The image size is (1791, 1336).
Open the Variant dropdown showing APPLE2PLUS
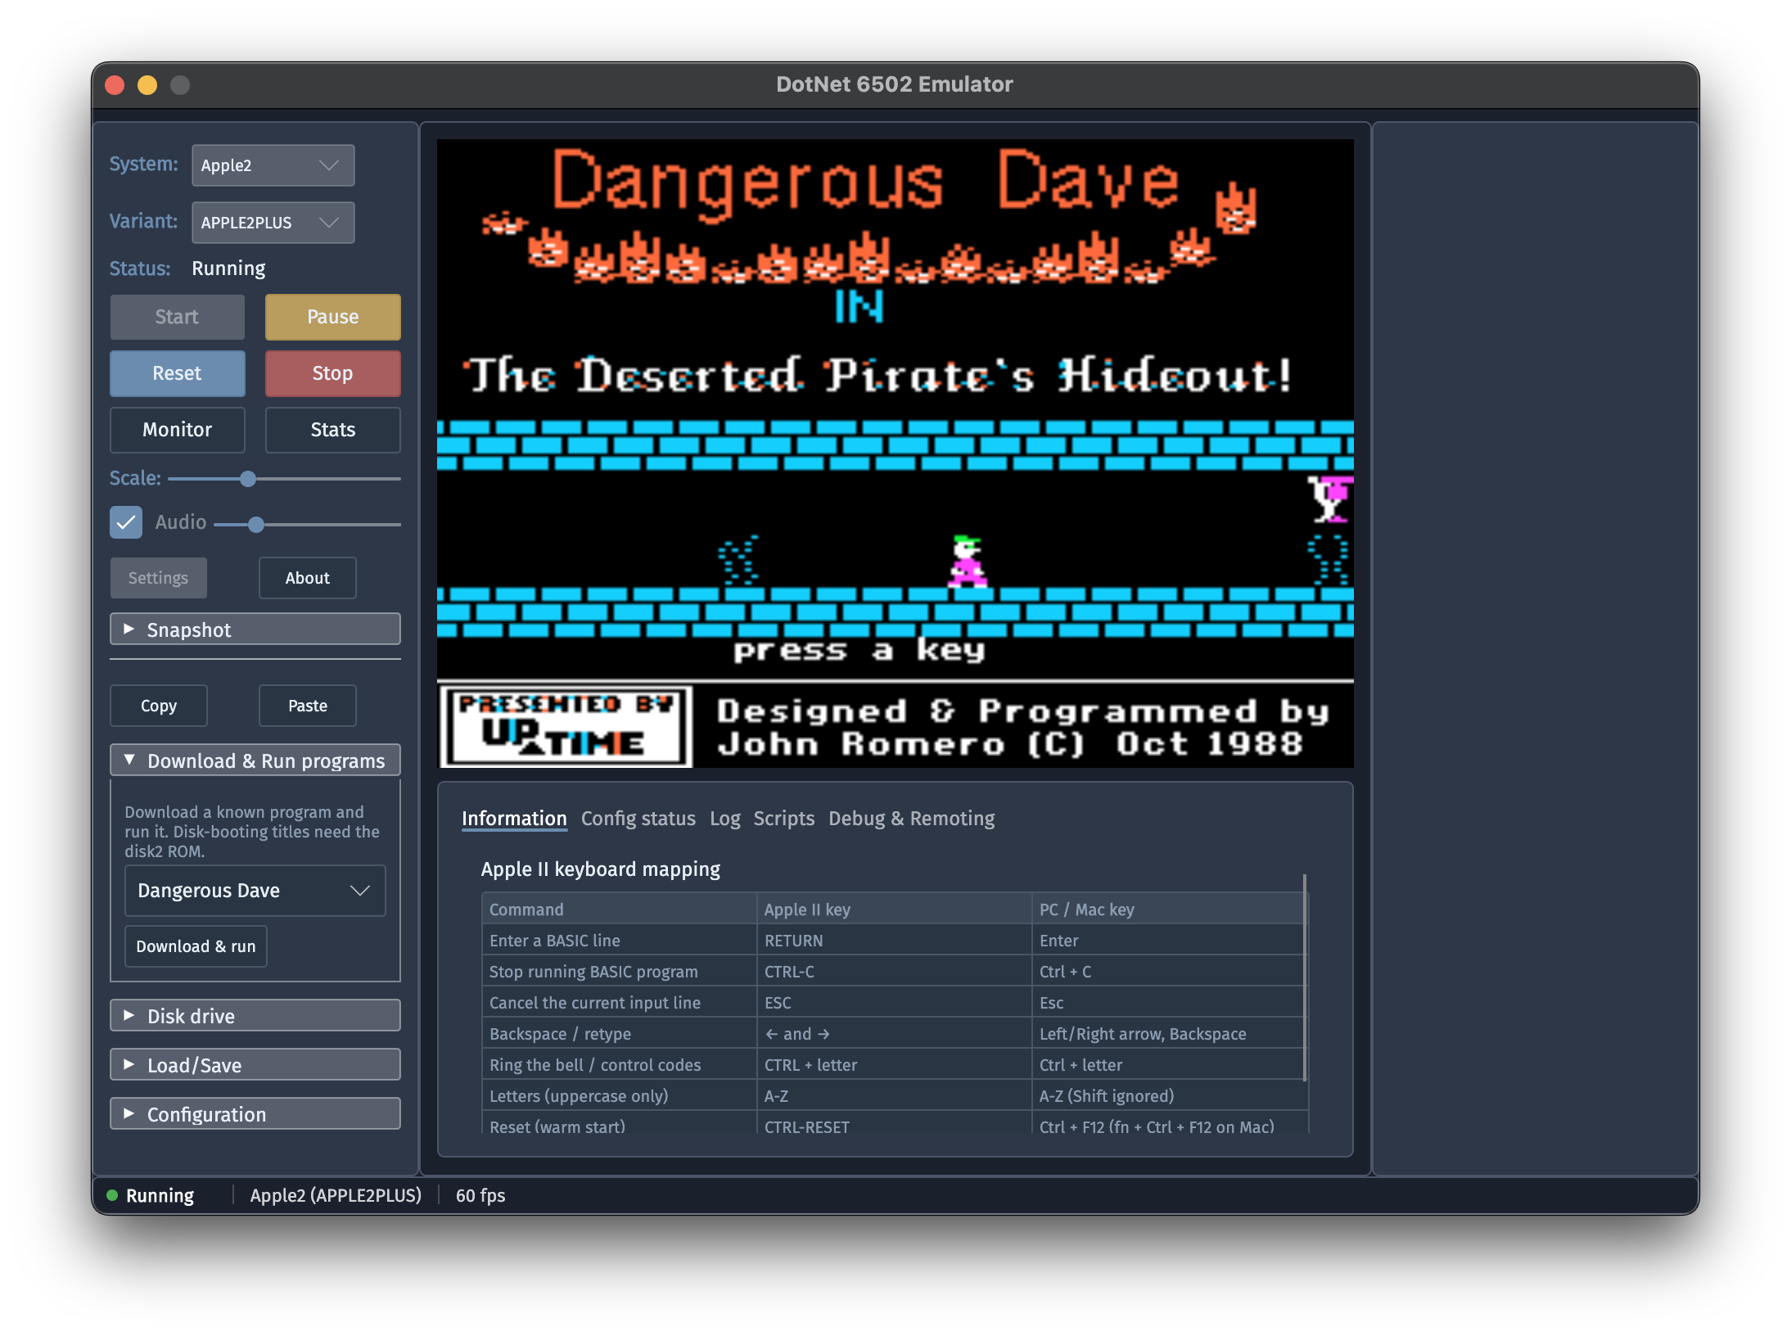click(x=273, y=223)
